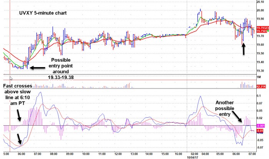Click the 09:00 time axis label

point(70,154)
